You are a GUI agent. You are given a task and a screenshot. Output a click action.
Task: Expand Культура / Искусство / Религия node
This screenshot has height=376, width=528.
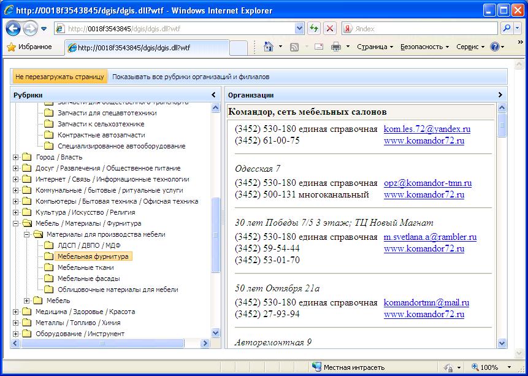pos(15,213)
